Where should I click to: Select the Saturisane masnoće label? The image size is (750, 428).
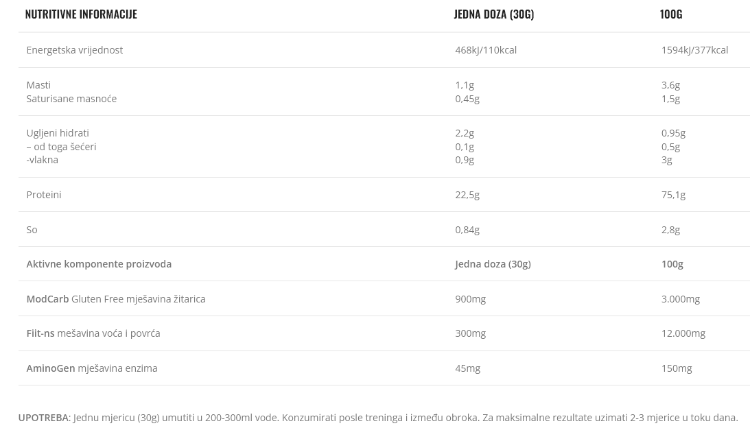coord(71,98)
